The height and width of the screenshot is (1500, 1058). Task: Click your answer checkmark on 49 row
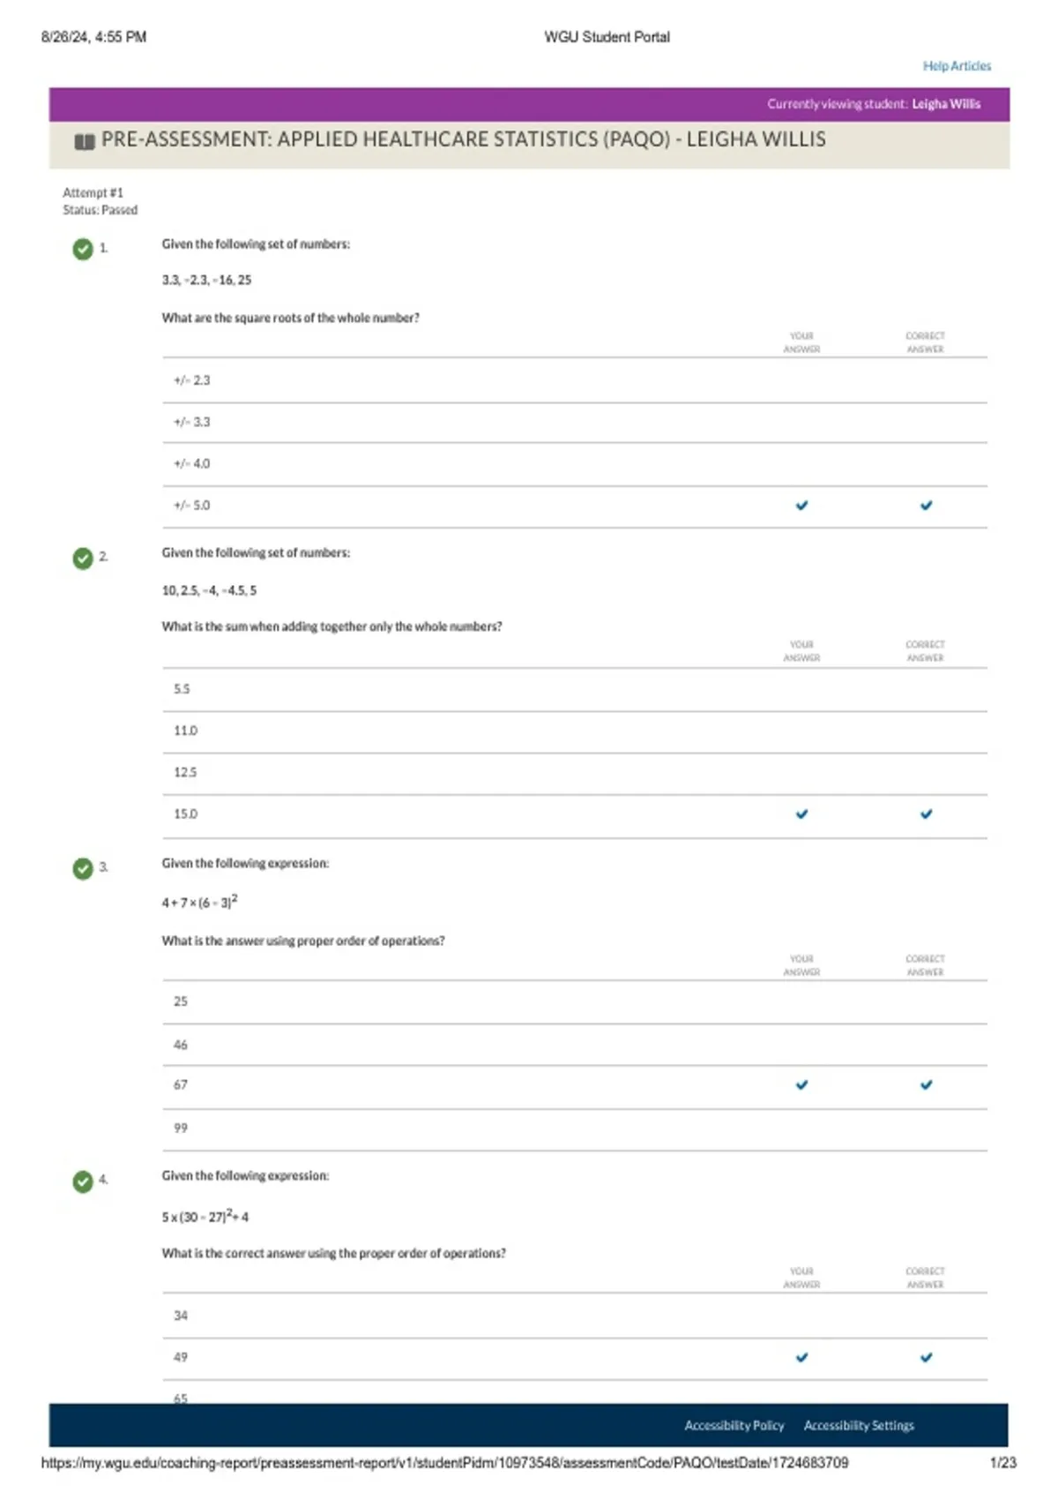click(801, 1357)
